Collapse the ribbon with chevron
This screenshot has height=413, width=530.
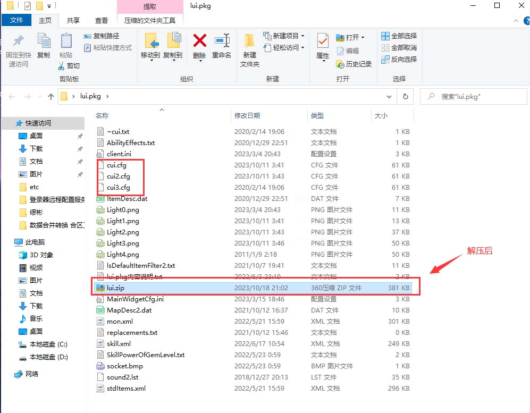point(516,21)
